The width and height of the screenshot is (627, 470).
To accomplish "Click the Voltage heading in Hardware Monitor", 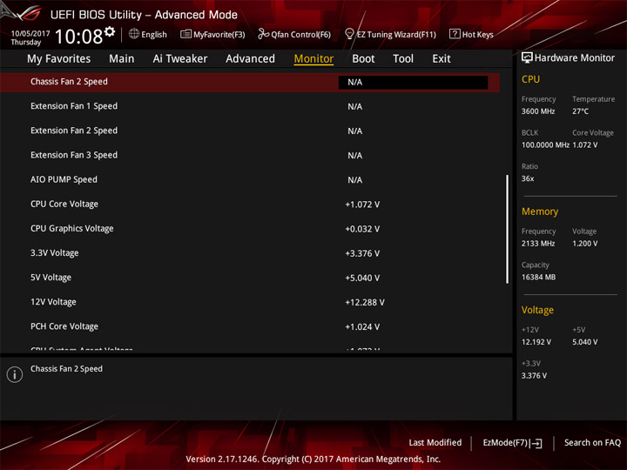I will click(x=537, y=310).
